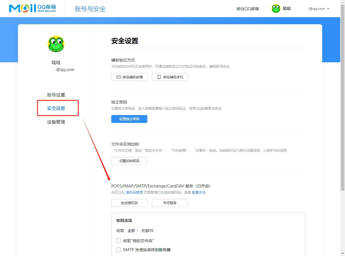
Task: Click the 独立密码 section title
Action: click(x=119, y=102)
